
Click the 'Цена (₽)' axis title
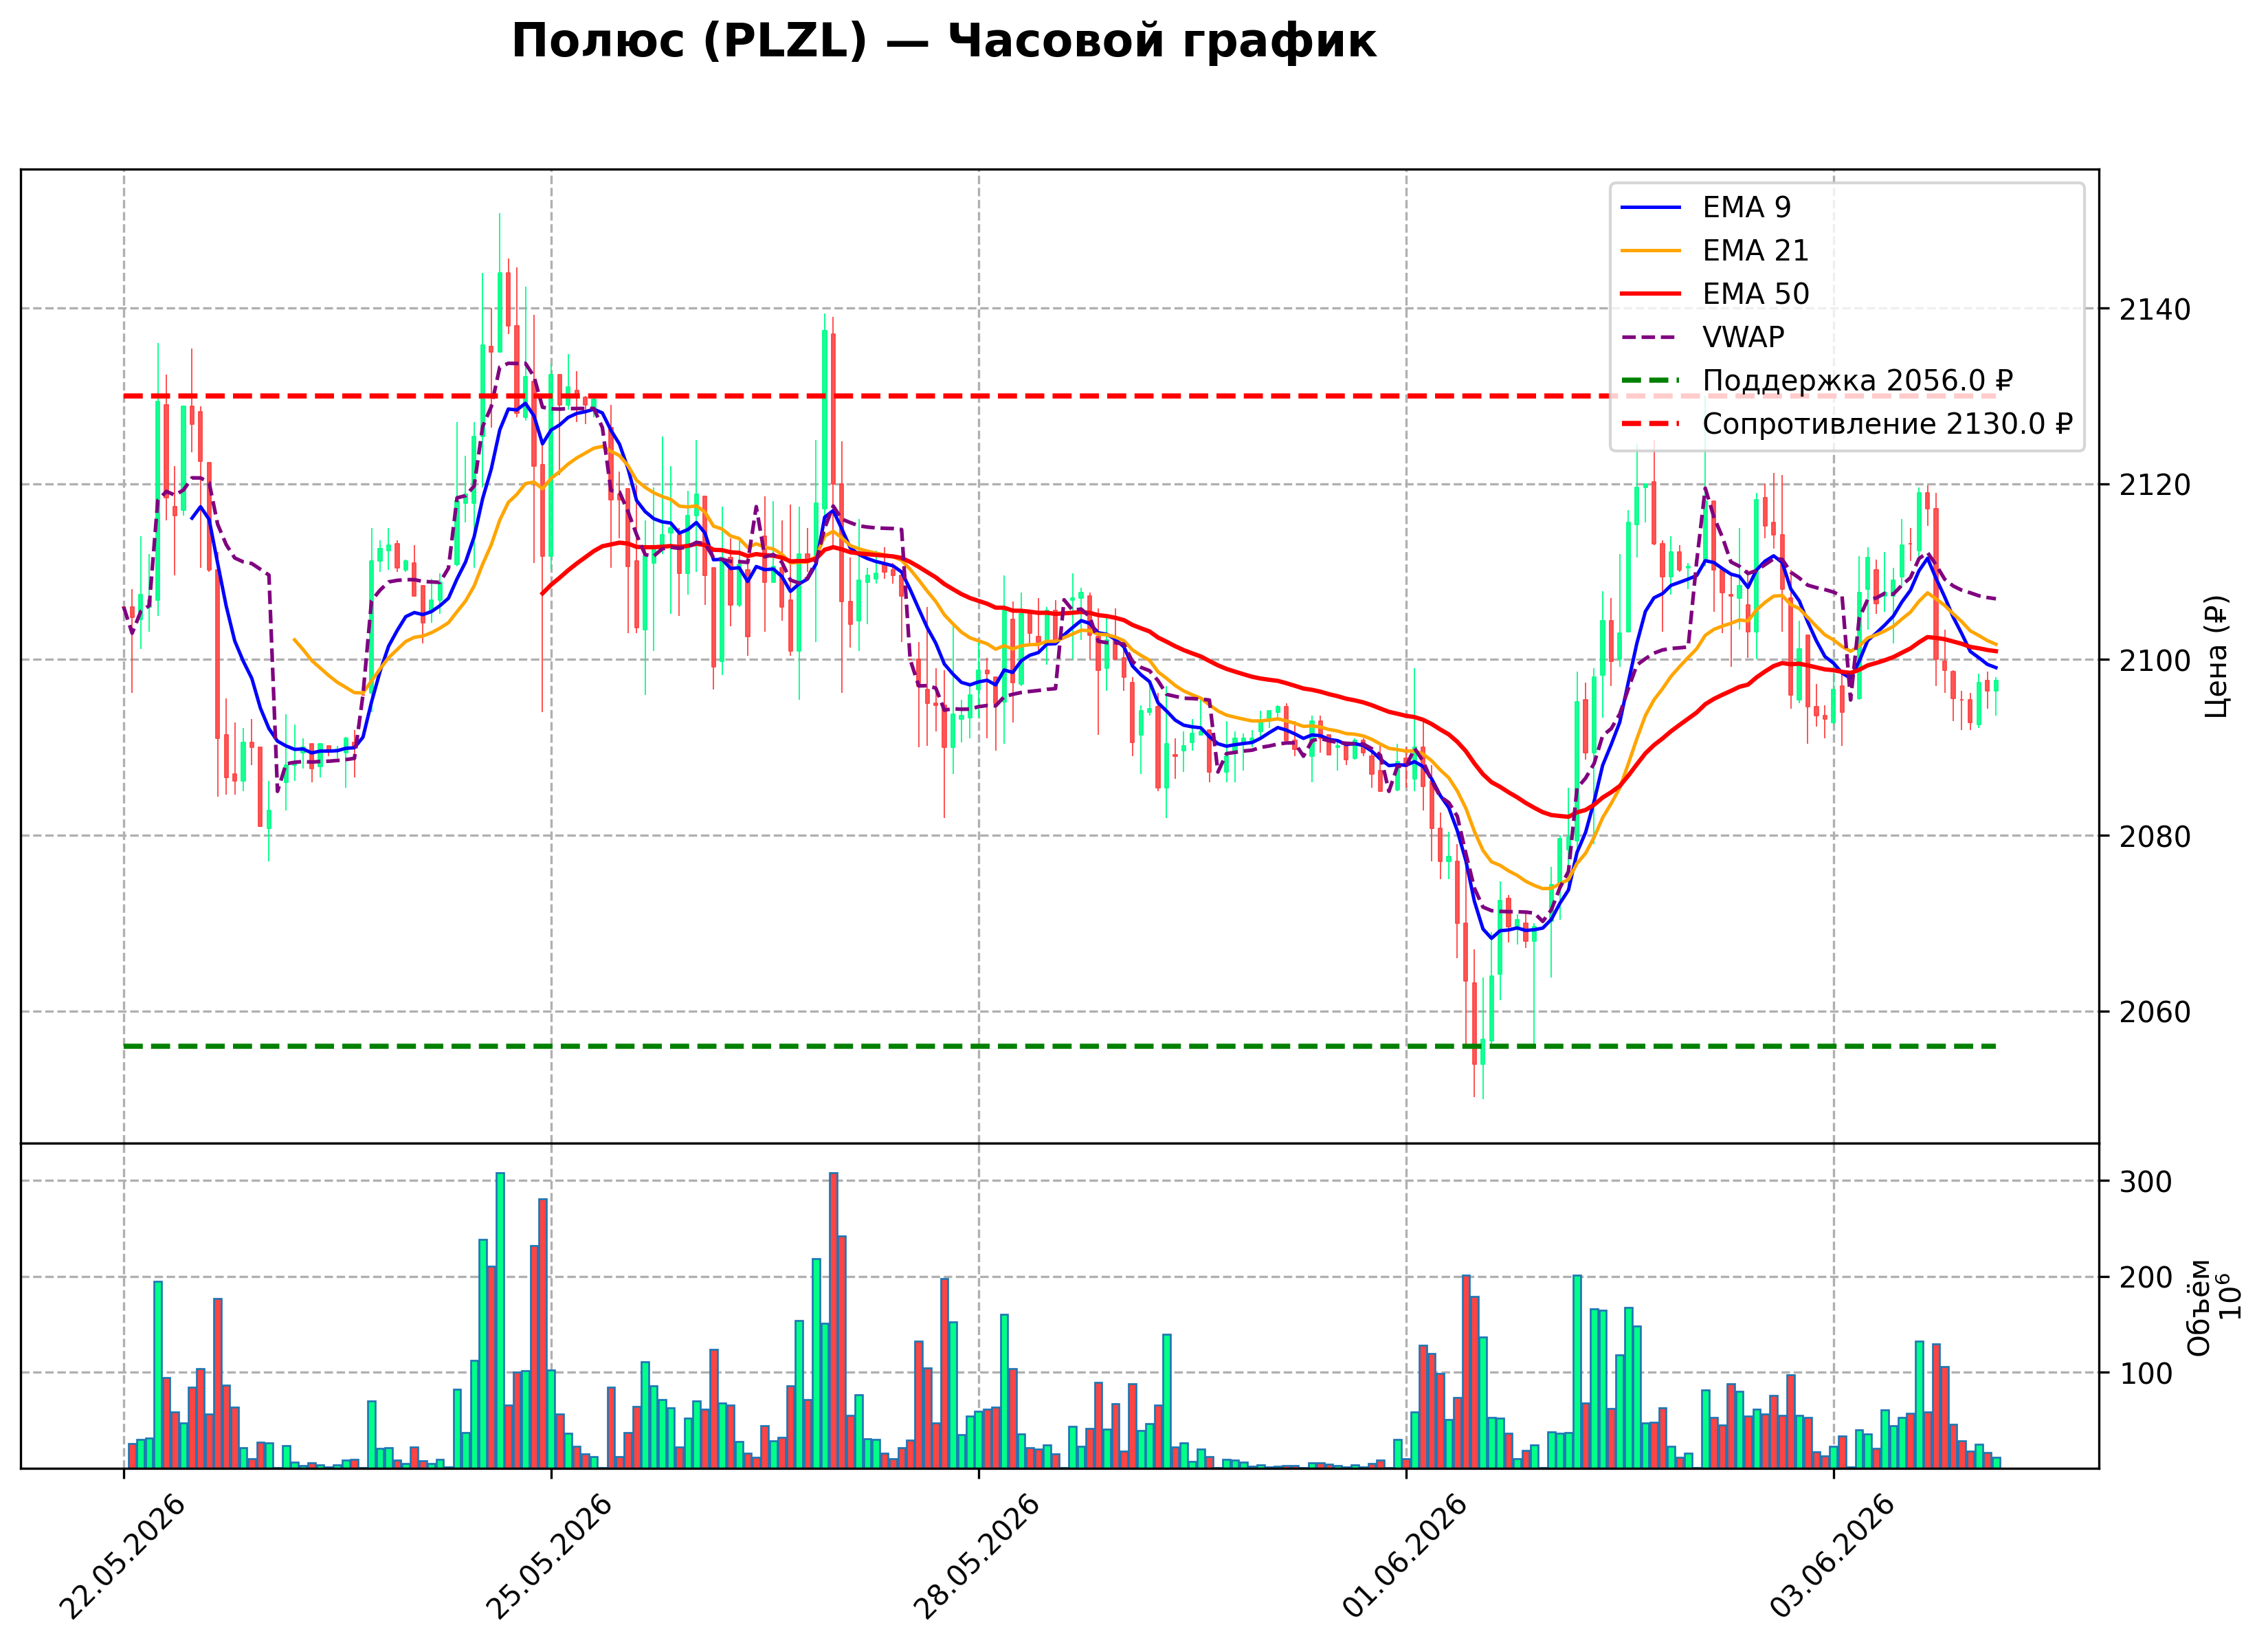(x=2217, y=656)
